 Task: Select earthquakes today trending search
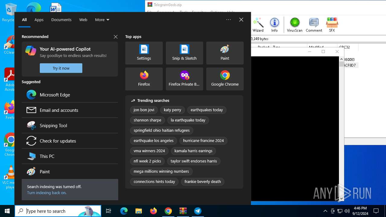(x=207, y=110)
